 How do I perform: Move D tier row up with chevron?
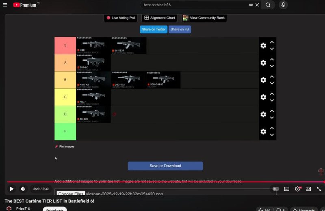[272, 111]
